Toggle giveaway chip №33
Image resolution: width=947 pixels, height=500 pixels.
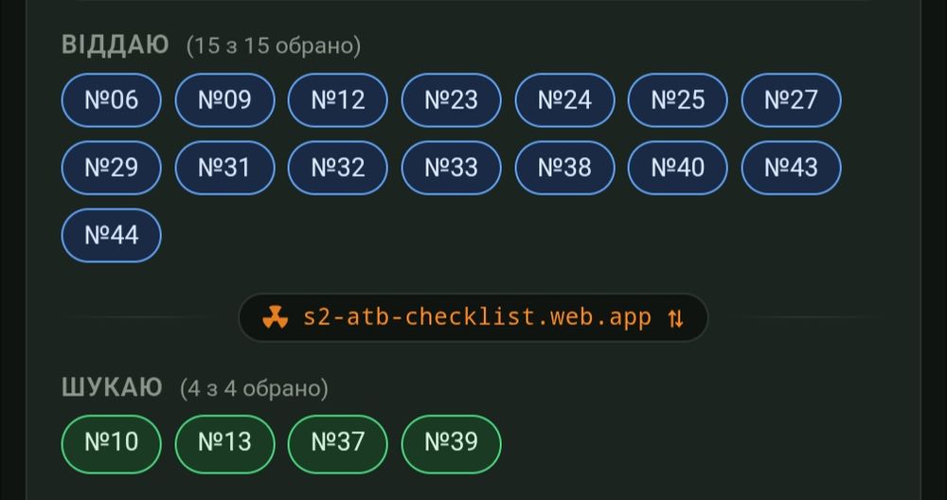[452, 168]
